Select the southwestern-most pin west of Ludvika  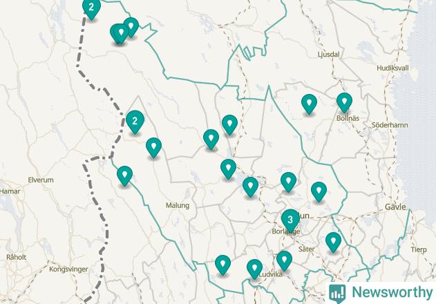click(222, 265)
